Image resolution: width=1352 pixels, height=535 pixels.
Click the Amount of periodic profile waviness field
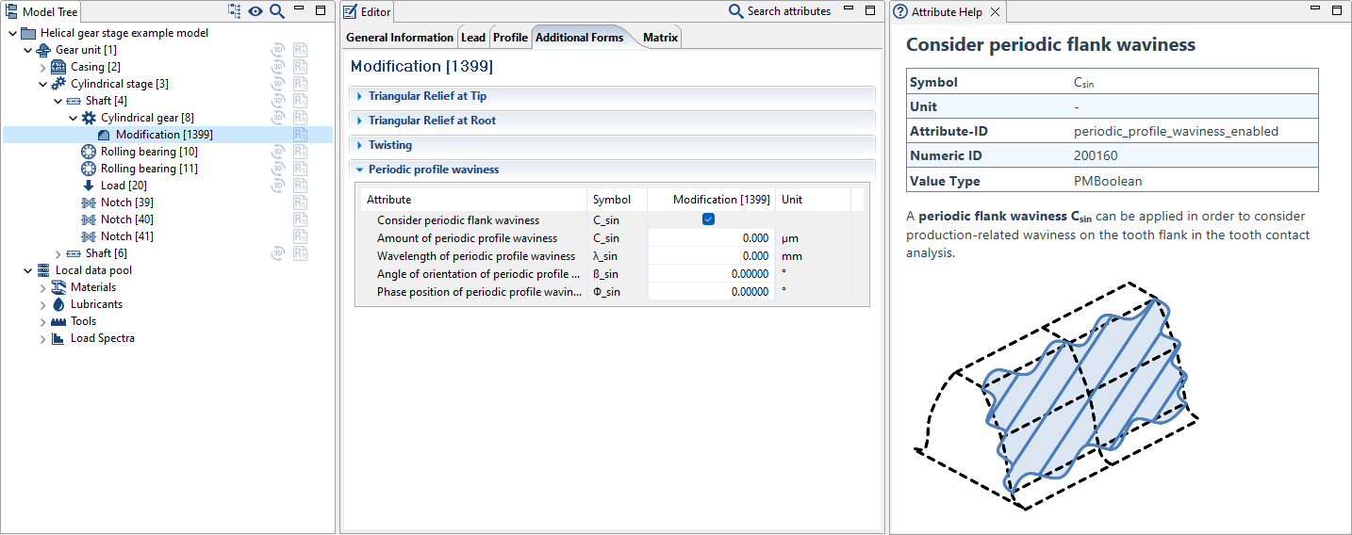[711, 238]
